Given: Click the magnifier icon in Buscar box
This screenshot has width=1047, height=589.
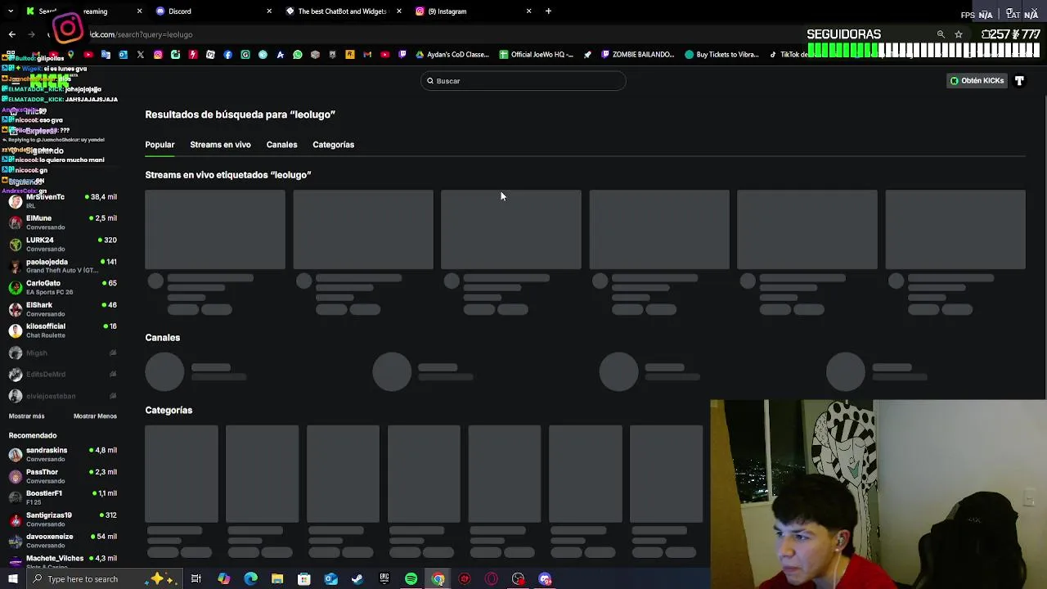Looking at the screenshot, I should 430,81.
